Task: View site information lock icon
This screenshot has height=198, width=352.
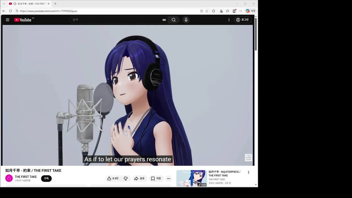Action: pos(17,11)
